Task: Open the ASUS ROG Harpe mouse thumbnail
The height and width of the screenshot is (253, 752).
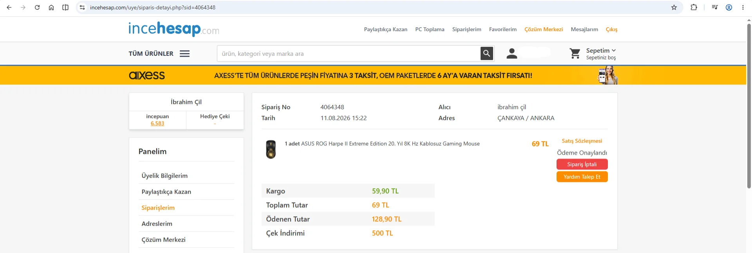Action: pos(271,150)
